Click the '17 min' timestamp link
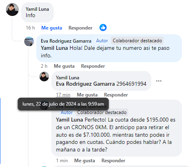This screenshot has width=193, height=167. tap(63, 95)
